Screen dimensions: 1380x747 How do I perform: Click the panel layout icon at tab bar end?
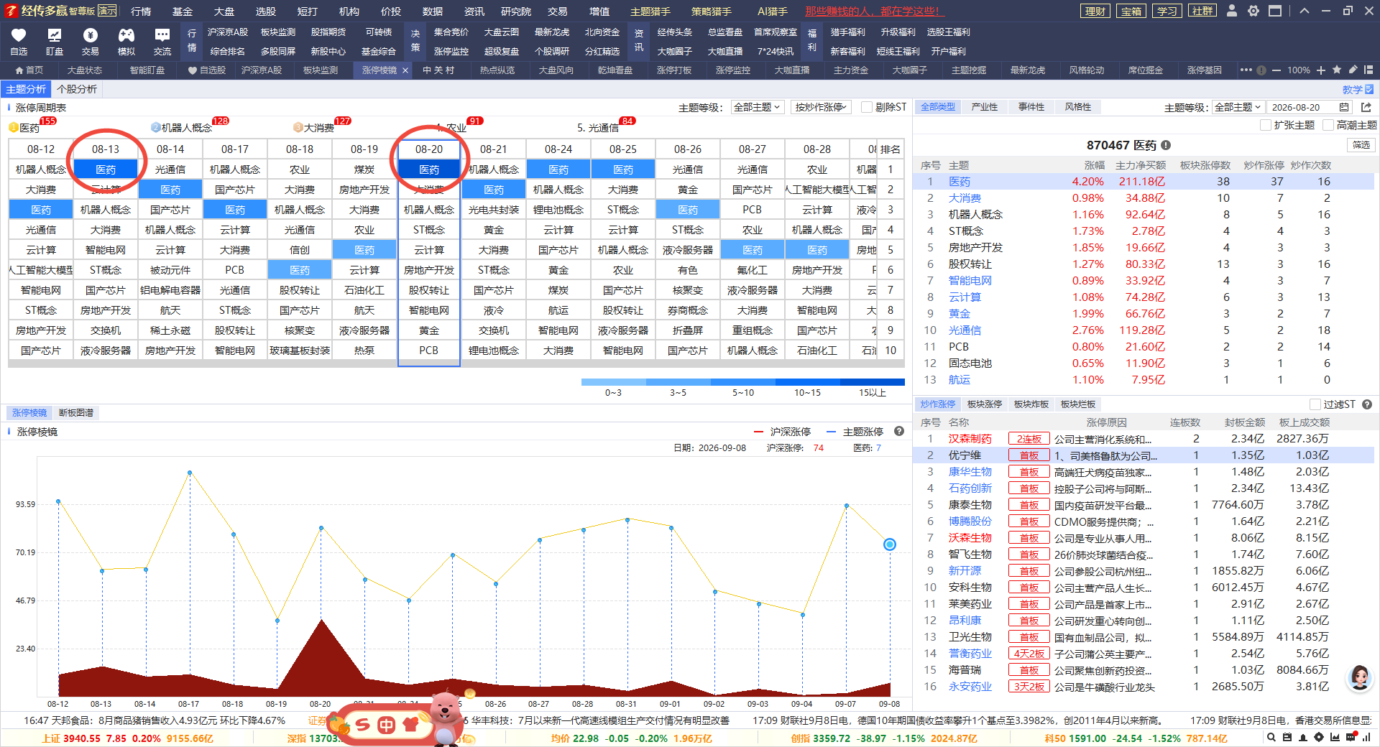pyautogui.click(x=1368, y=70)
